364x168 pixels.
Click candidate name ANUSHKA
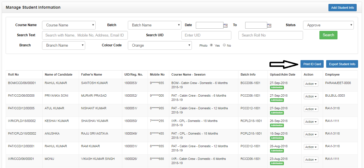52,133
